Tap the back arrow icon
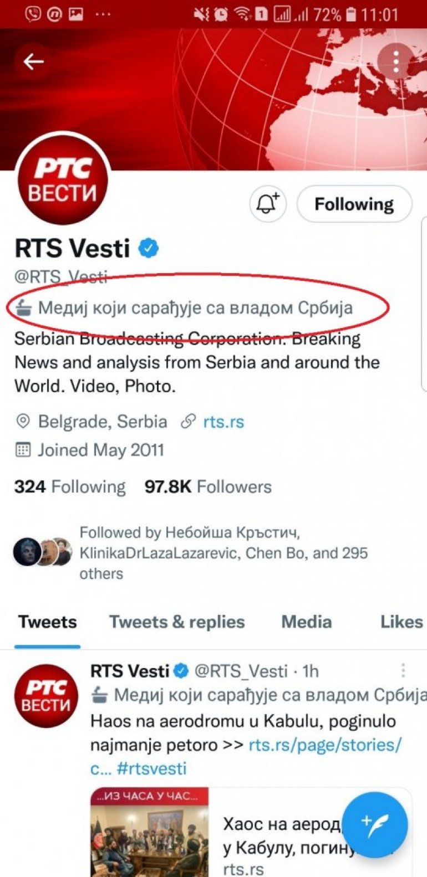 click(x=33, y=61)
